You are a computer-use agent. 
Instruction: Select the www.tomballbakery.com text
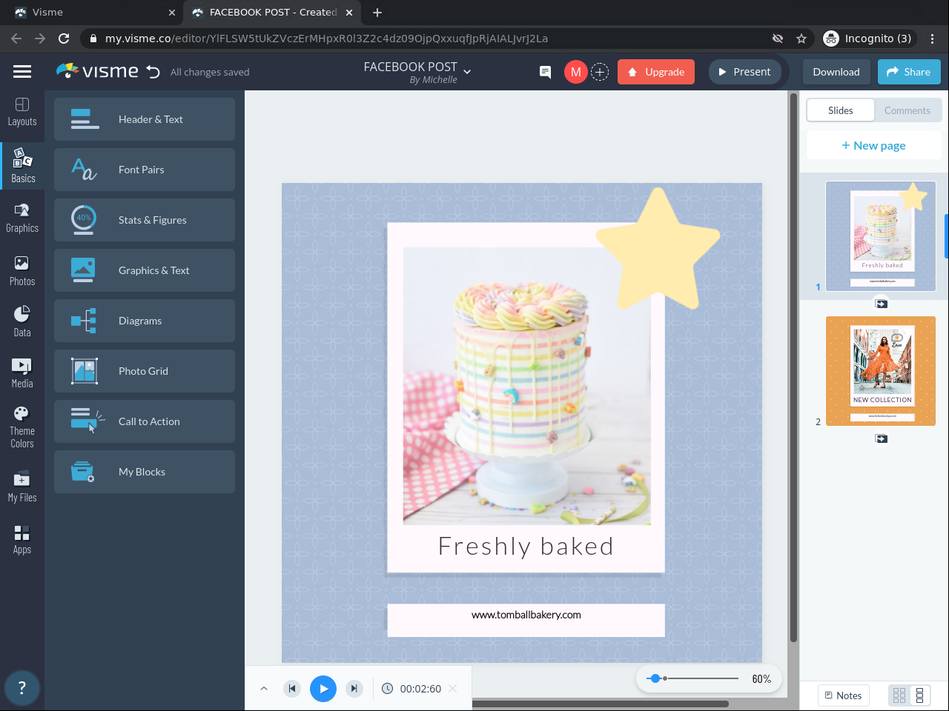526,615
